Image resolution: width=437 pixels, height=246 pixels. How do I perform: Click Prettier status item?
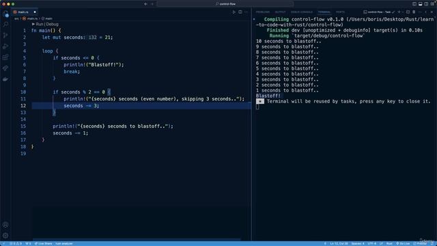tap(420, 243)
